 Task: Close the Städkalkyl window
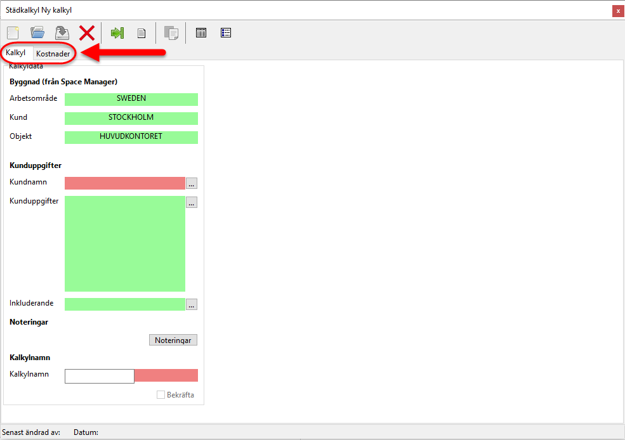click(617, 11)
